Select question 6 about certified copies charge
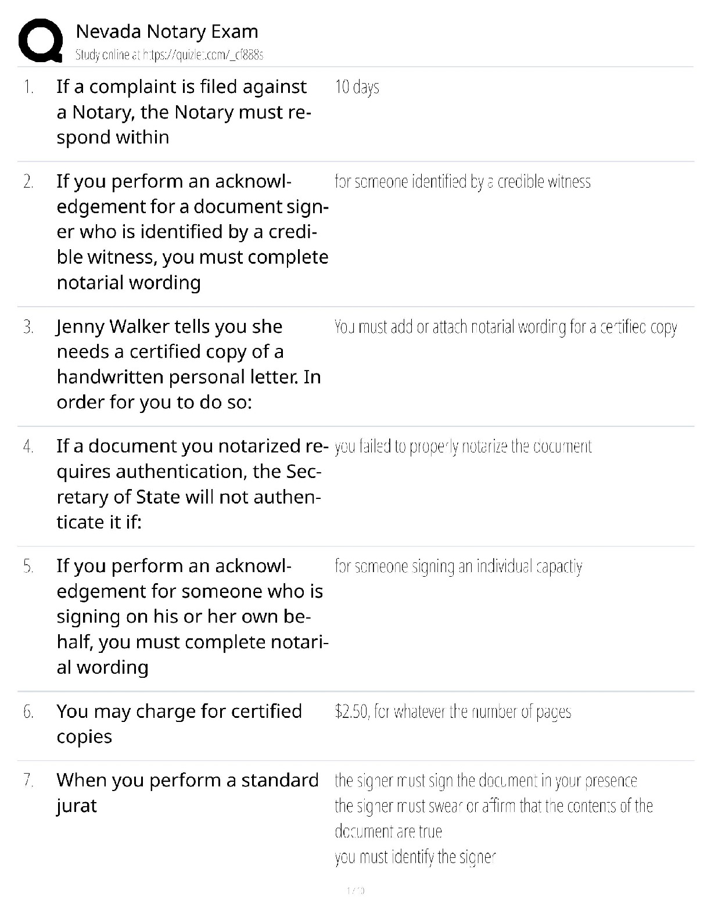This screenshot has width=711, height=920. click(x=179, y=724)
